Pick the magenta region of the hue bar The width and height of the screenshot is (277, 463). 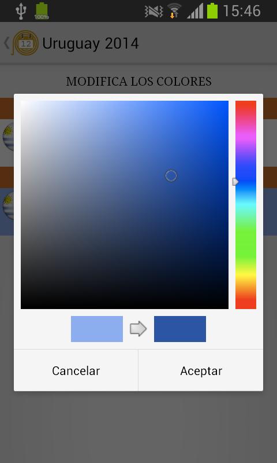point(246,137)
